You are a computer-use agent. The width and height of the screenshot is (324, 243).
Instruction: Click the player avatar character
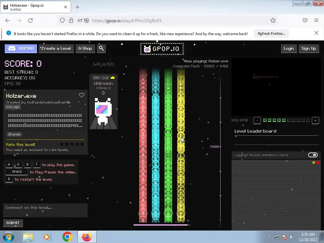coord(103,111)
